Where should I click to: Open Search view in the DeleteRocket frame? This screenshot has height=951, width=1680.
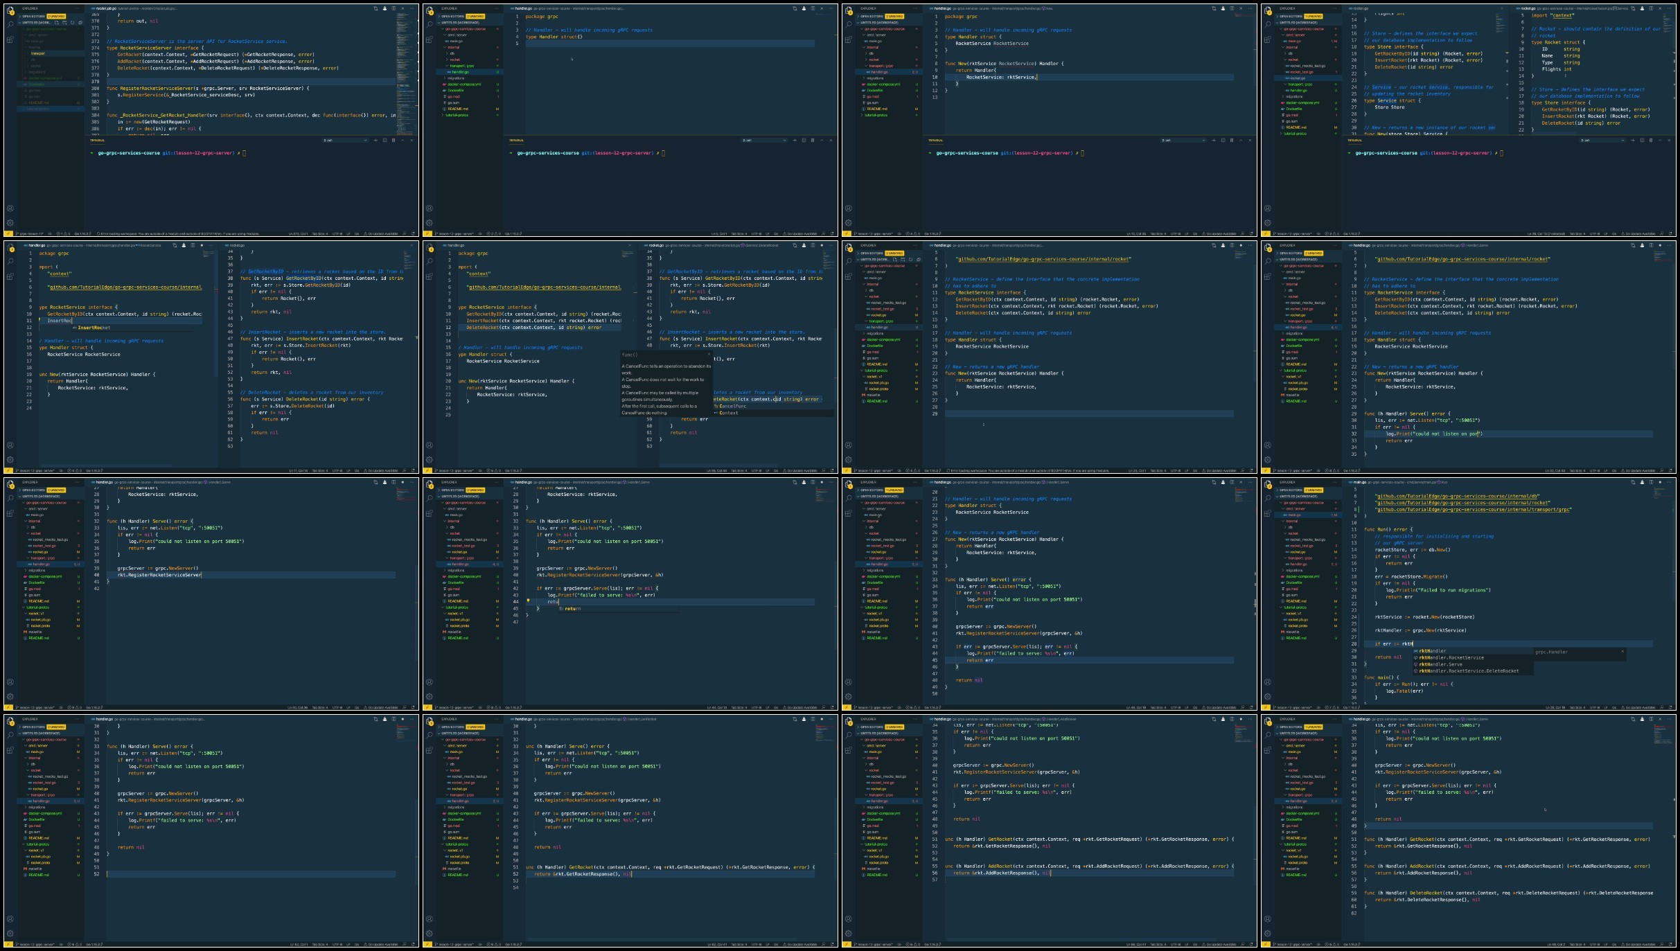pyautogui.click(x=1268, y=734)
